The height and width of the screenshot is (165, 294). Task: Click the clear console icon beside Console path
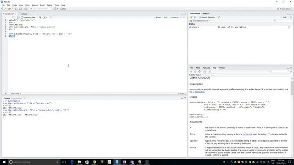24,98
